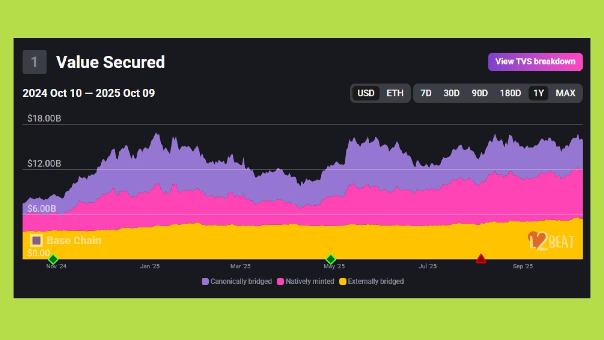This screenshot has width=604, height=340.
Task: Click the green diamond marker near May '25
Action: (331, 259)
